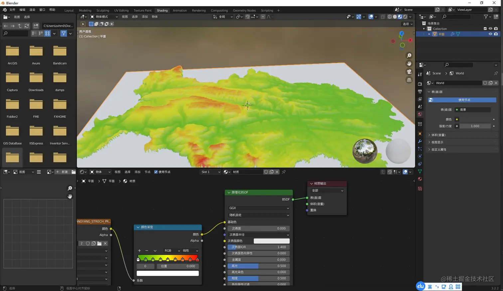Toggle viewport overlays button
This screenshot has width=503, height=291.
371,17
